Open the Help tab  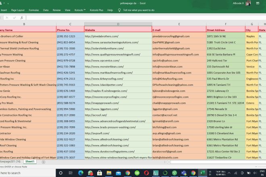(110, 10)
